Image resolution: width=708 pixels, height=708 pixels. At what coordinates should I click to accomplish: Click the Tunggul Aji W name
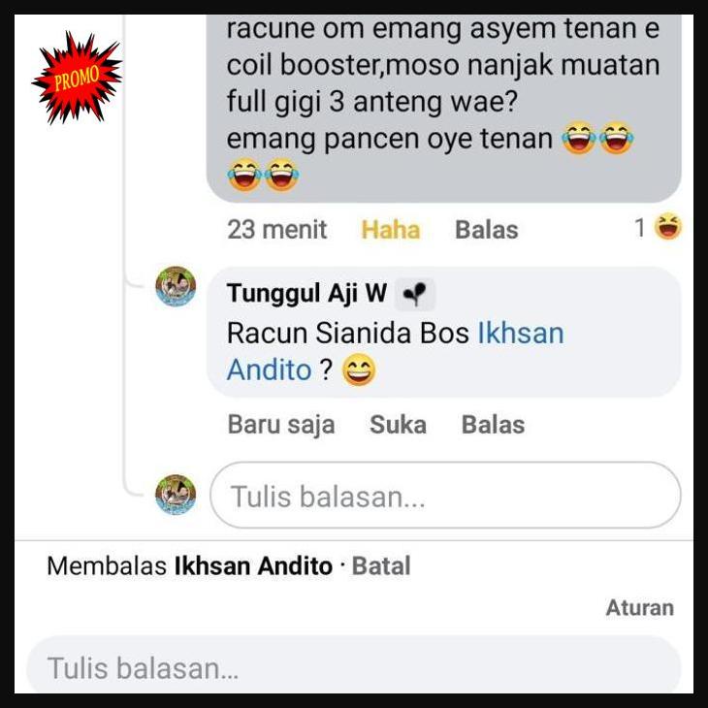306,293
